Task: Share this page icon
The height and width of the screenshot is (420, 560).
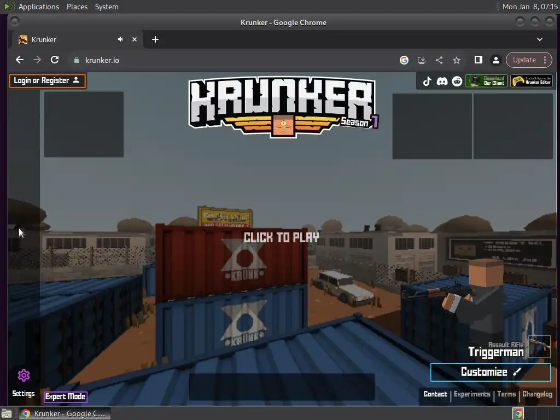Action: click(439, 60)
